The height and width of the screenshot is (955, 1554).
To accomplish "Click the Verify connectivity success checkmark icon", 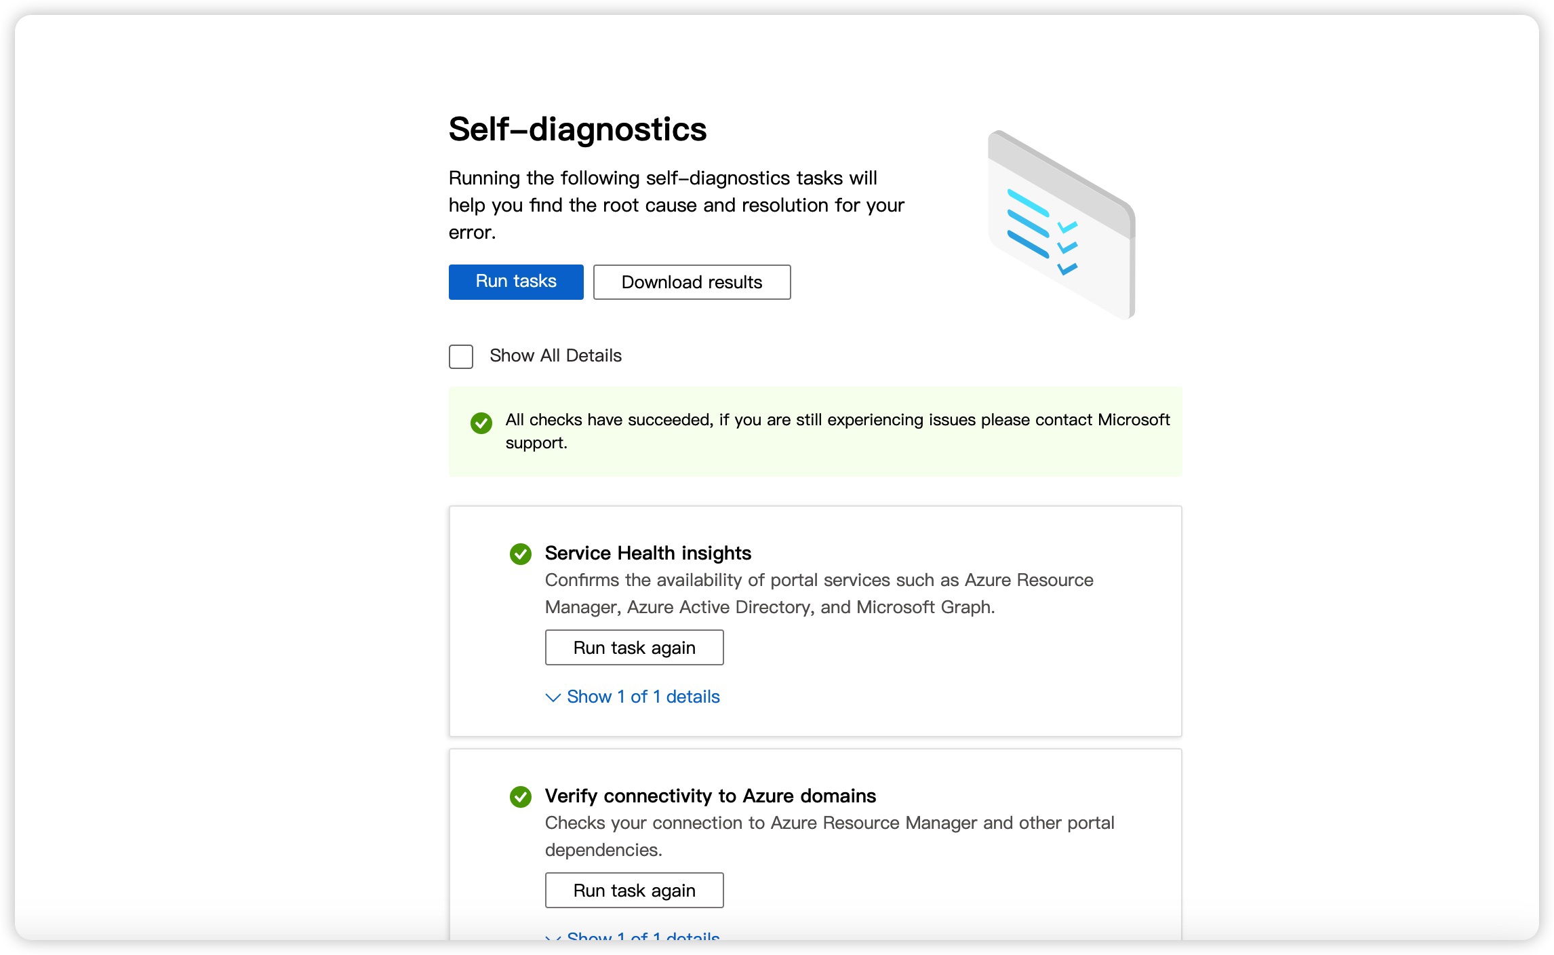I will (x=521, y=798).
